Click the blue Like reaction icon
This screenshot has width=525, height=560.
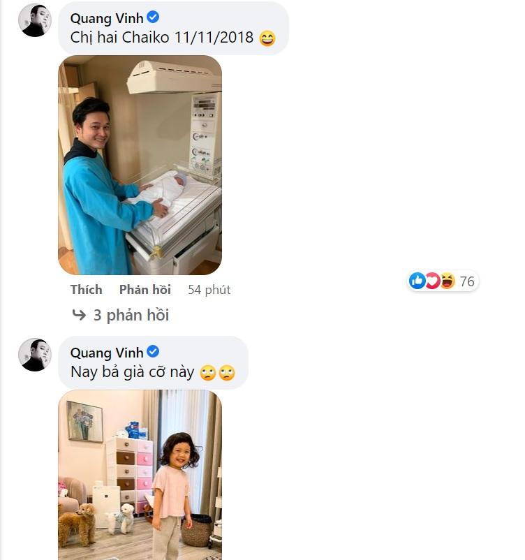click(417, 281)
